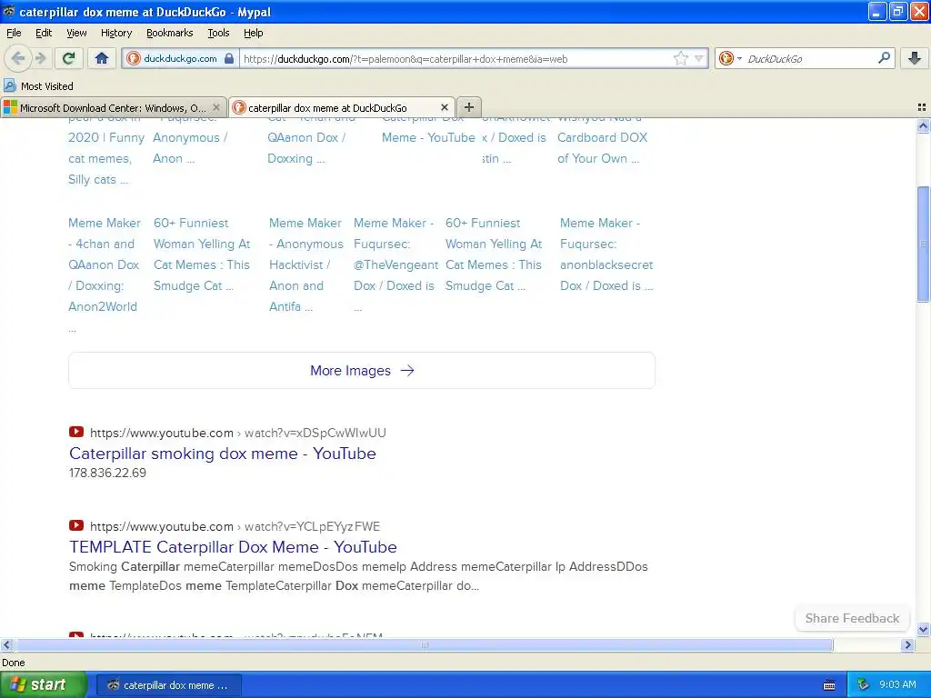The width and height of the screenshot is (931, 698).
Task: Open the Edit menu
Action: point(44,33)
